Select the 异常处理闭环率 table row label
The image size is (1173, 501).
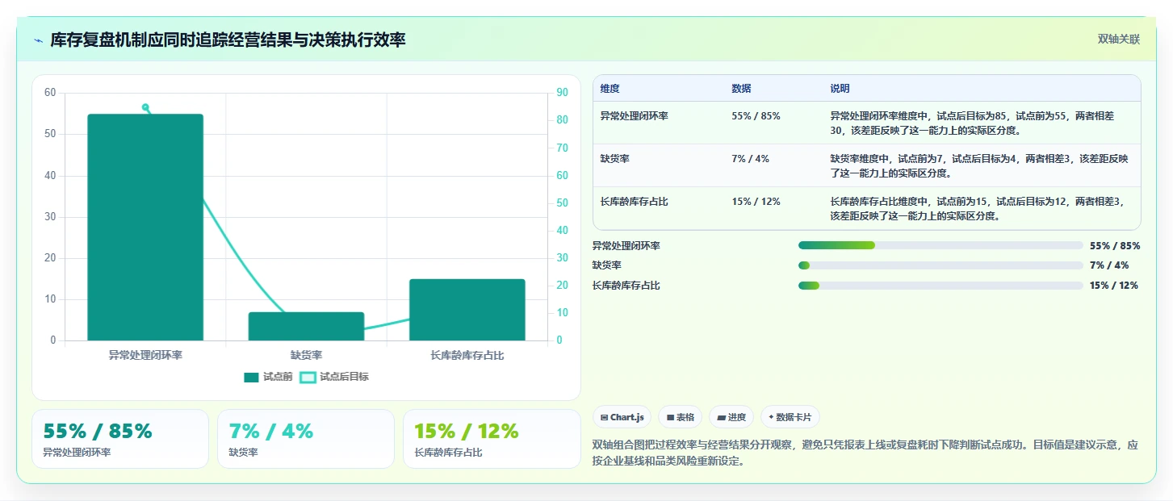(635, 116)
